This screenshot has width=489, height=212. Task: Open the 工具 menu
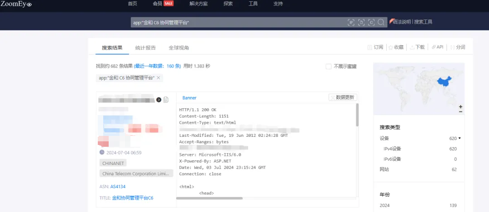click(253, 4)
